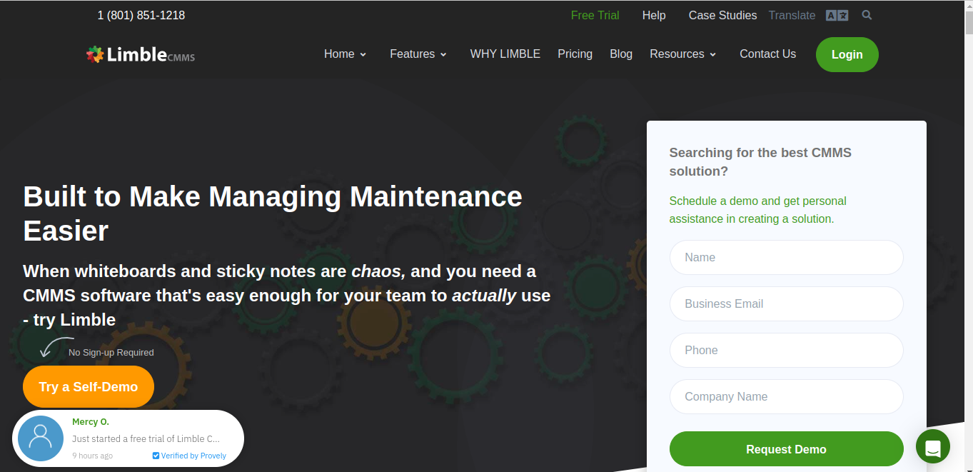Click "Searching for the best CMMS solution?" heading
Viewport: 973px width, 472px height.
[x=760, y=162]
